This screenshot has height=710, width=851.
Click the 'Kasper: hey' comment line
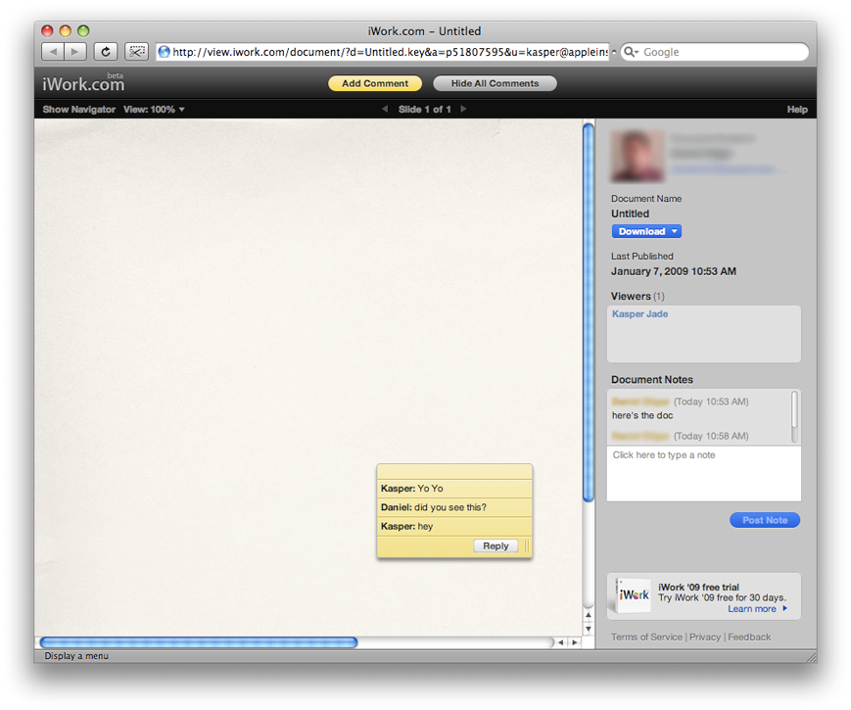454,527
